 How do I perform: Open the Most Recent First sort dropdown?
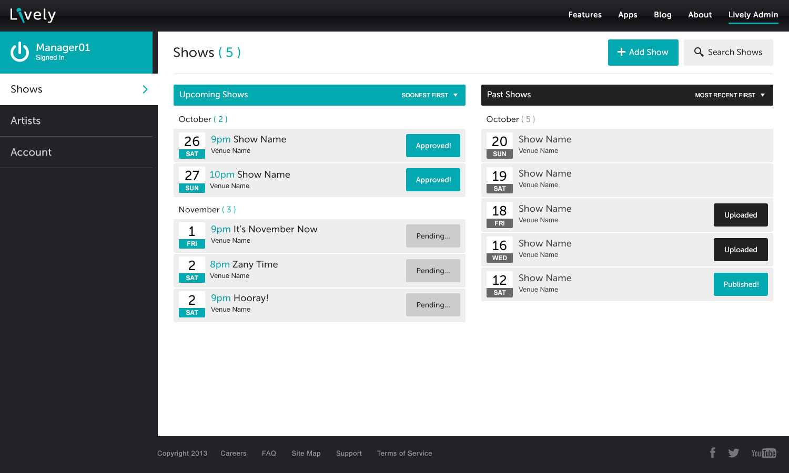tap(730, 95)
